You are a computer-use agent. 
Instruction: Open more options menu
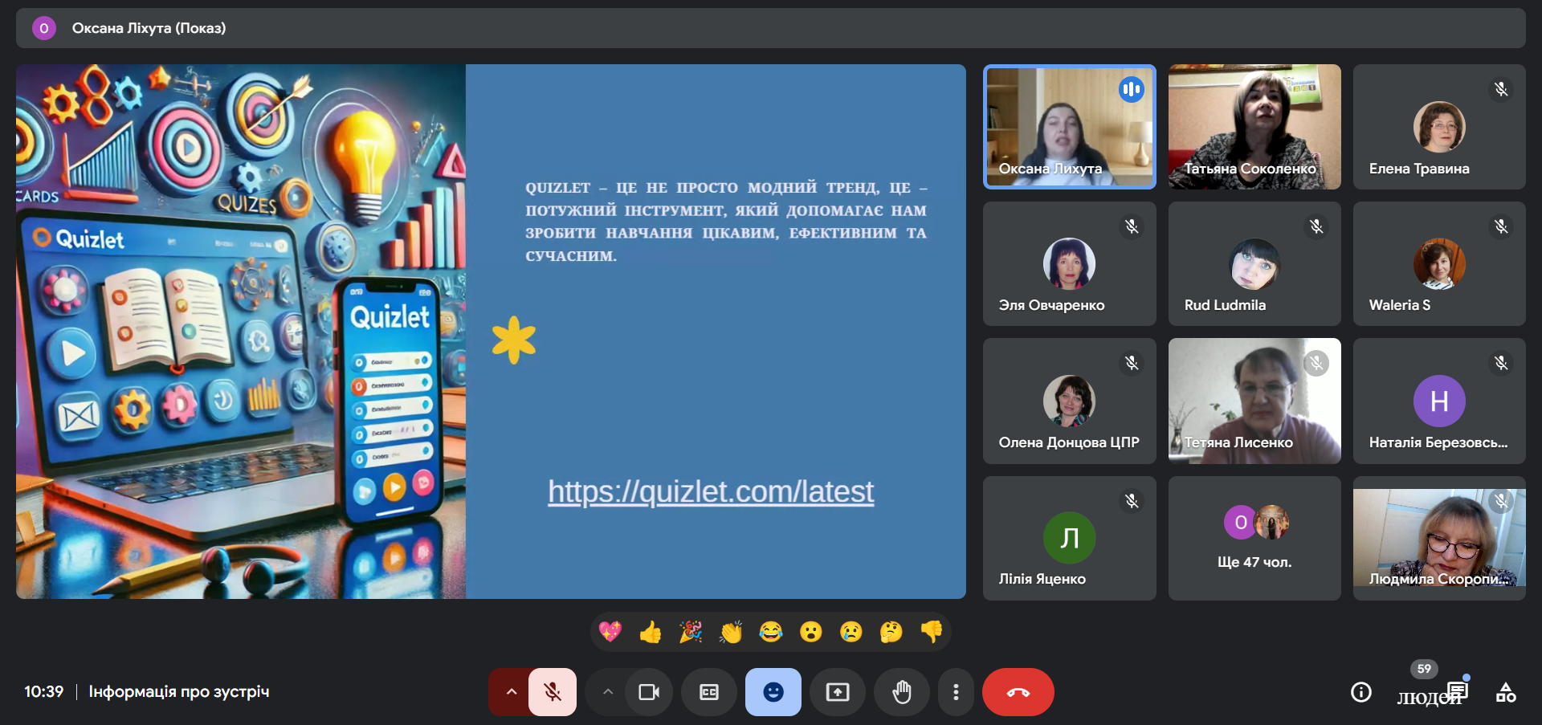pos(956,692)
